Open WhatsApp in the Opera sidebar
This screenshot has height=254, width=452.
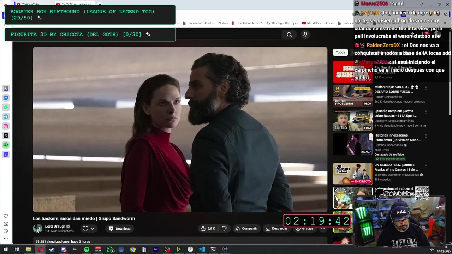pos(6,107)
